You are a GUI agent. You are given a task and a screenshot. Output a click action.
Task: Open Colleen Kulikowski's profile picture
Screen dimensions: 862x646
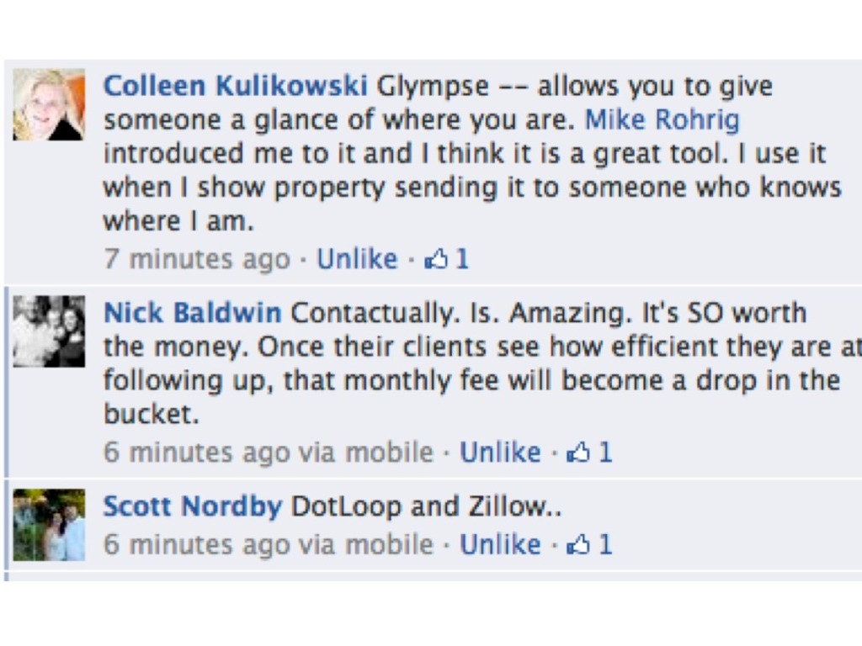click(x=49, y=104)
